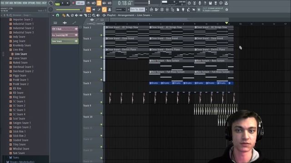Open the Playlist view icon in toolbar
The height and width of the screenshot is (163, 291).
point(151,10)
